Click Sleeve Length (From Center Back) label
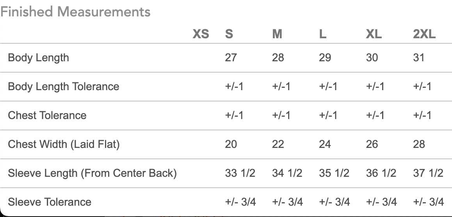The image size is (452, 217). 92,173
